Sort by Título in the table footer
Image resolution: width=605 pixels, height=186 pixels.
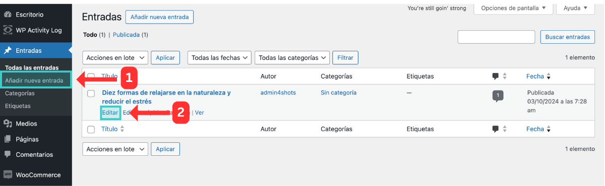coord(113,129)
